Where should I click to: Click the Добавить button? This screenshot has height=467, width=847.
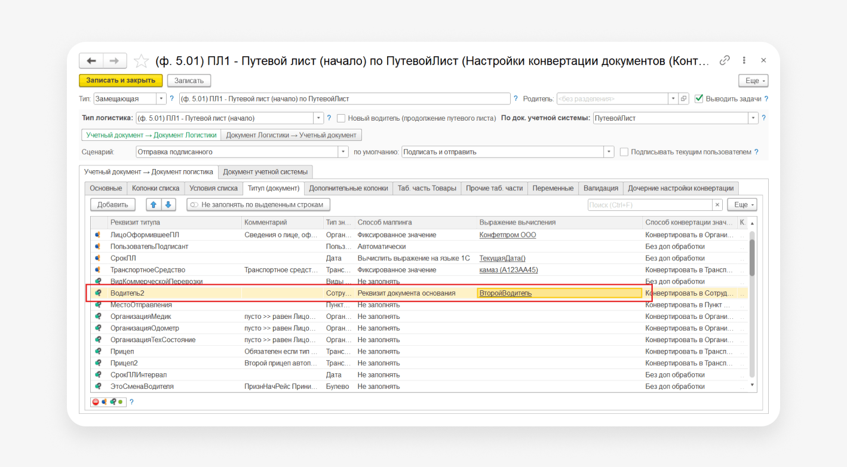[x=113, y=205]
